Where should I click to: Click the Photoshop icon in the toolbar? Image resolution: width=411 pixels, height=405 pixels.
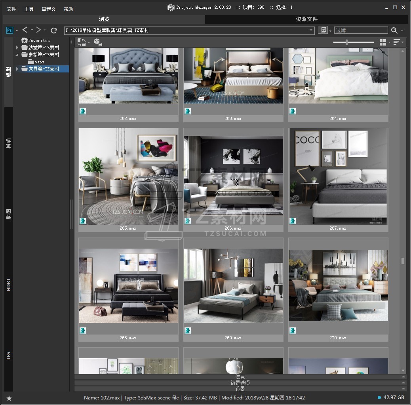click(10, 30)
